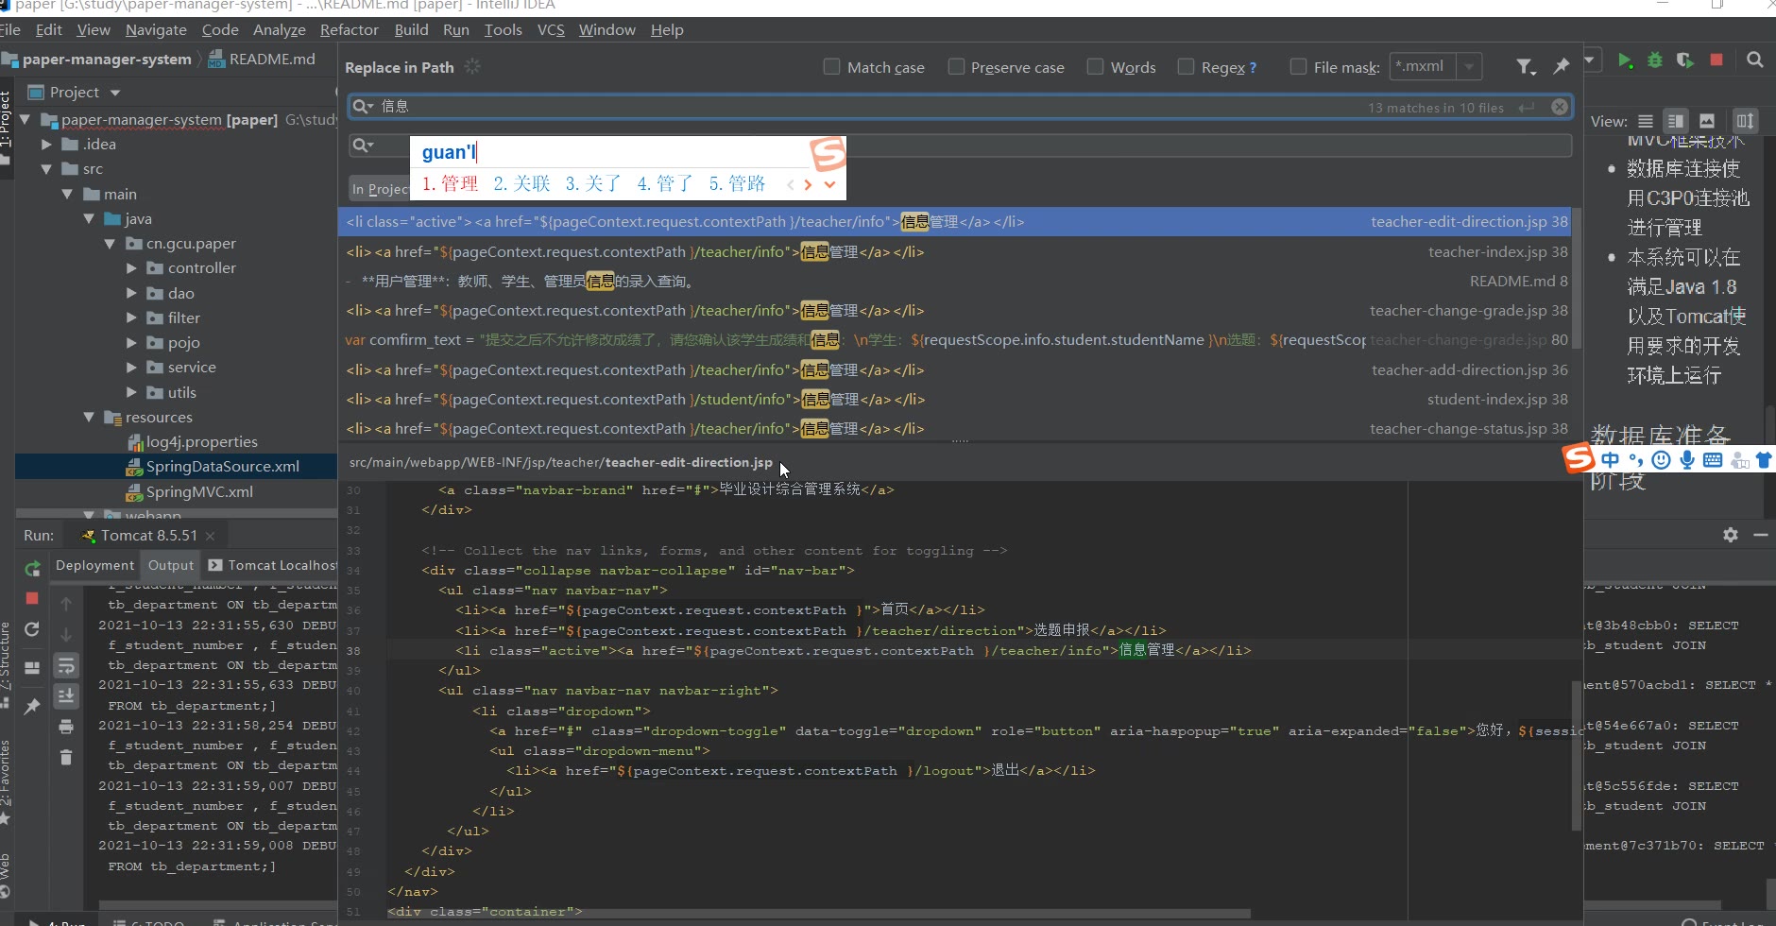1776x926 pixels.
Task: Enable the Match case checkbox
Action: (831, 67)
